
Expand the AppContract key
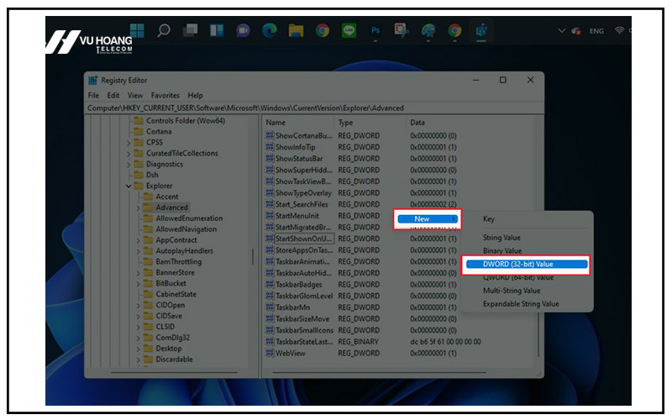[138, 240]
